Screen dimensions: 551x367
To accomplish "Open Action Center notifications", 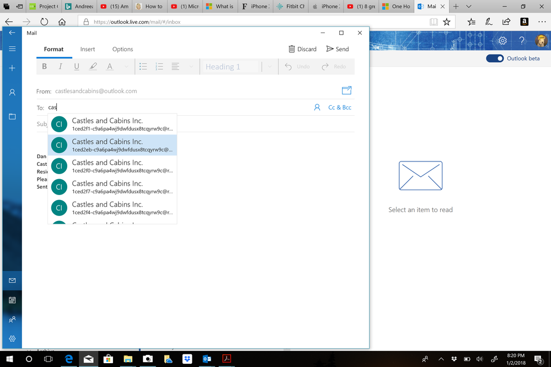I will coord(538,359).
